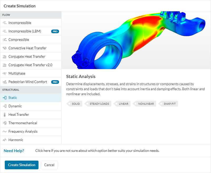Click the Incompressible flow icon
This screenshot has height=173, width=211.
(x=4, y=23)
